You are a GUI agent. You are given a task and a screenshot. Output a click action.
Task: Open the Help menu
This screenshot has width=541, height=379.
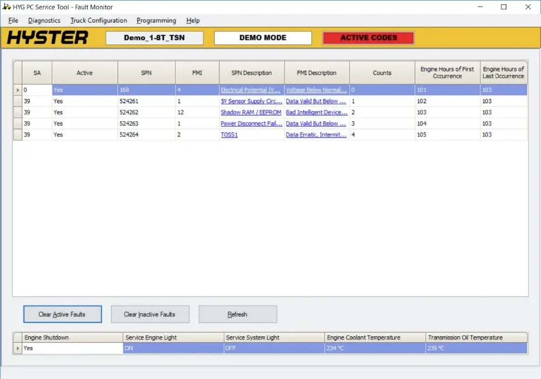pos(193,21)
